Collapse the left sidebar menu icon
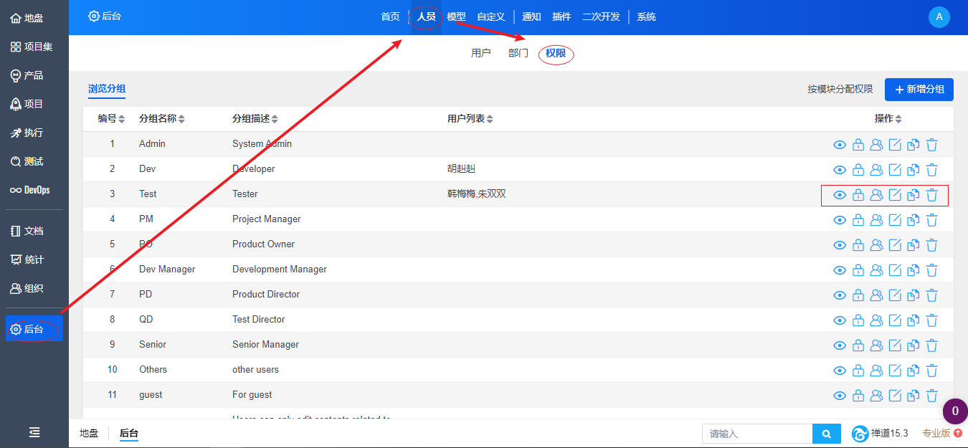The height and width of the screenshot is (448, 968). (x=34, y=432)
